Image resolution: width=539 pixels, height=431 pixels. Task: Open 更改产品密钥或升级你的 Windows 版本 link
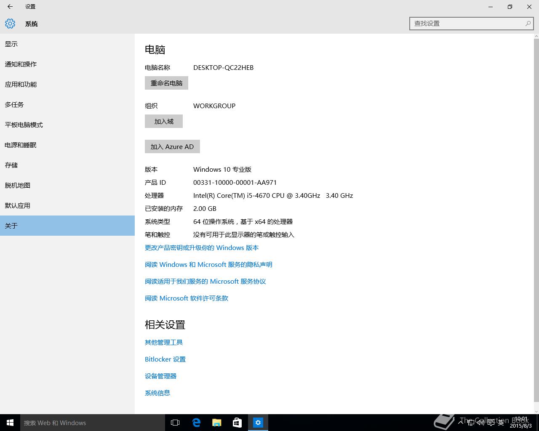point(202,247)
